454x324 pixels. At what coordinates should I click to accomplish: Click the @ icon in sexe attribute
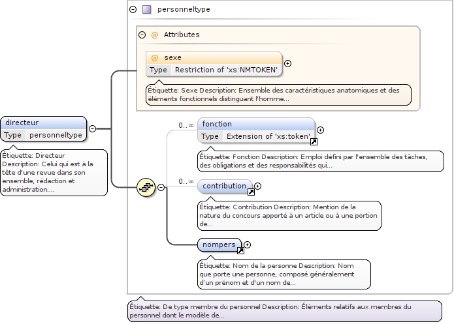point(155,57)
